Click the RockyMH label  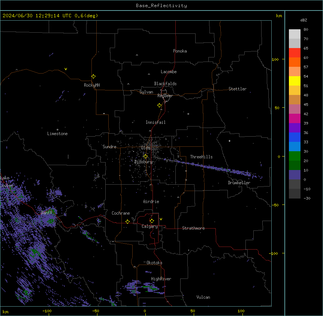92,85
